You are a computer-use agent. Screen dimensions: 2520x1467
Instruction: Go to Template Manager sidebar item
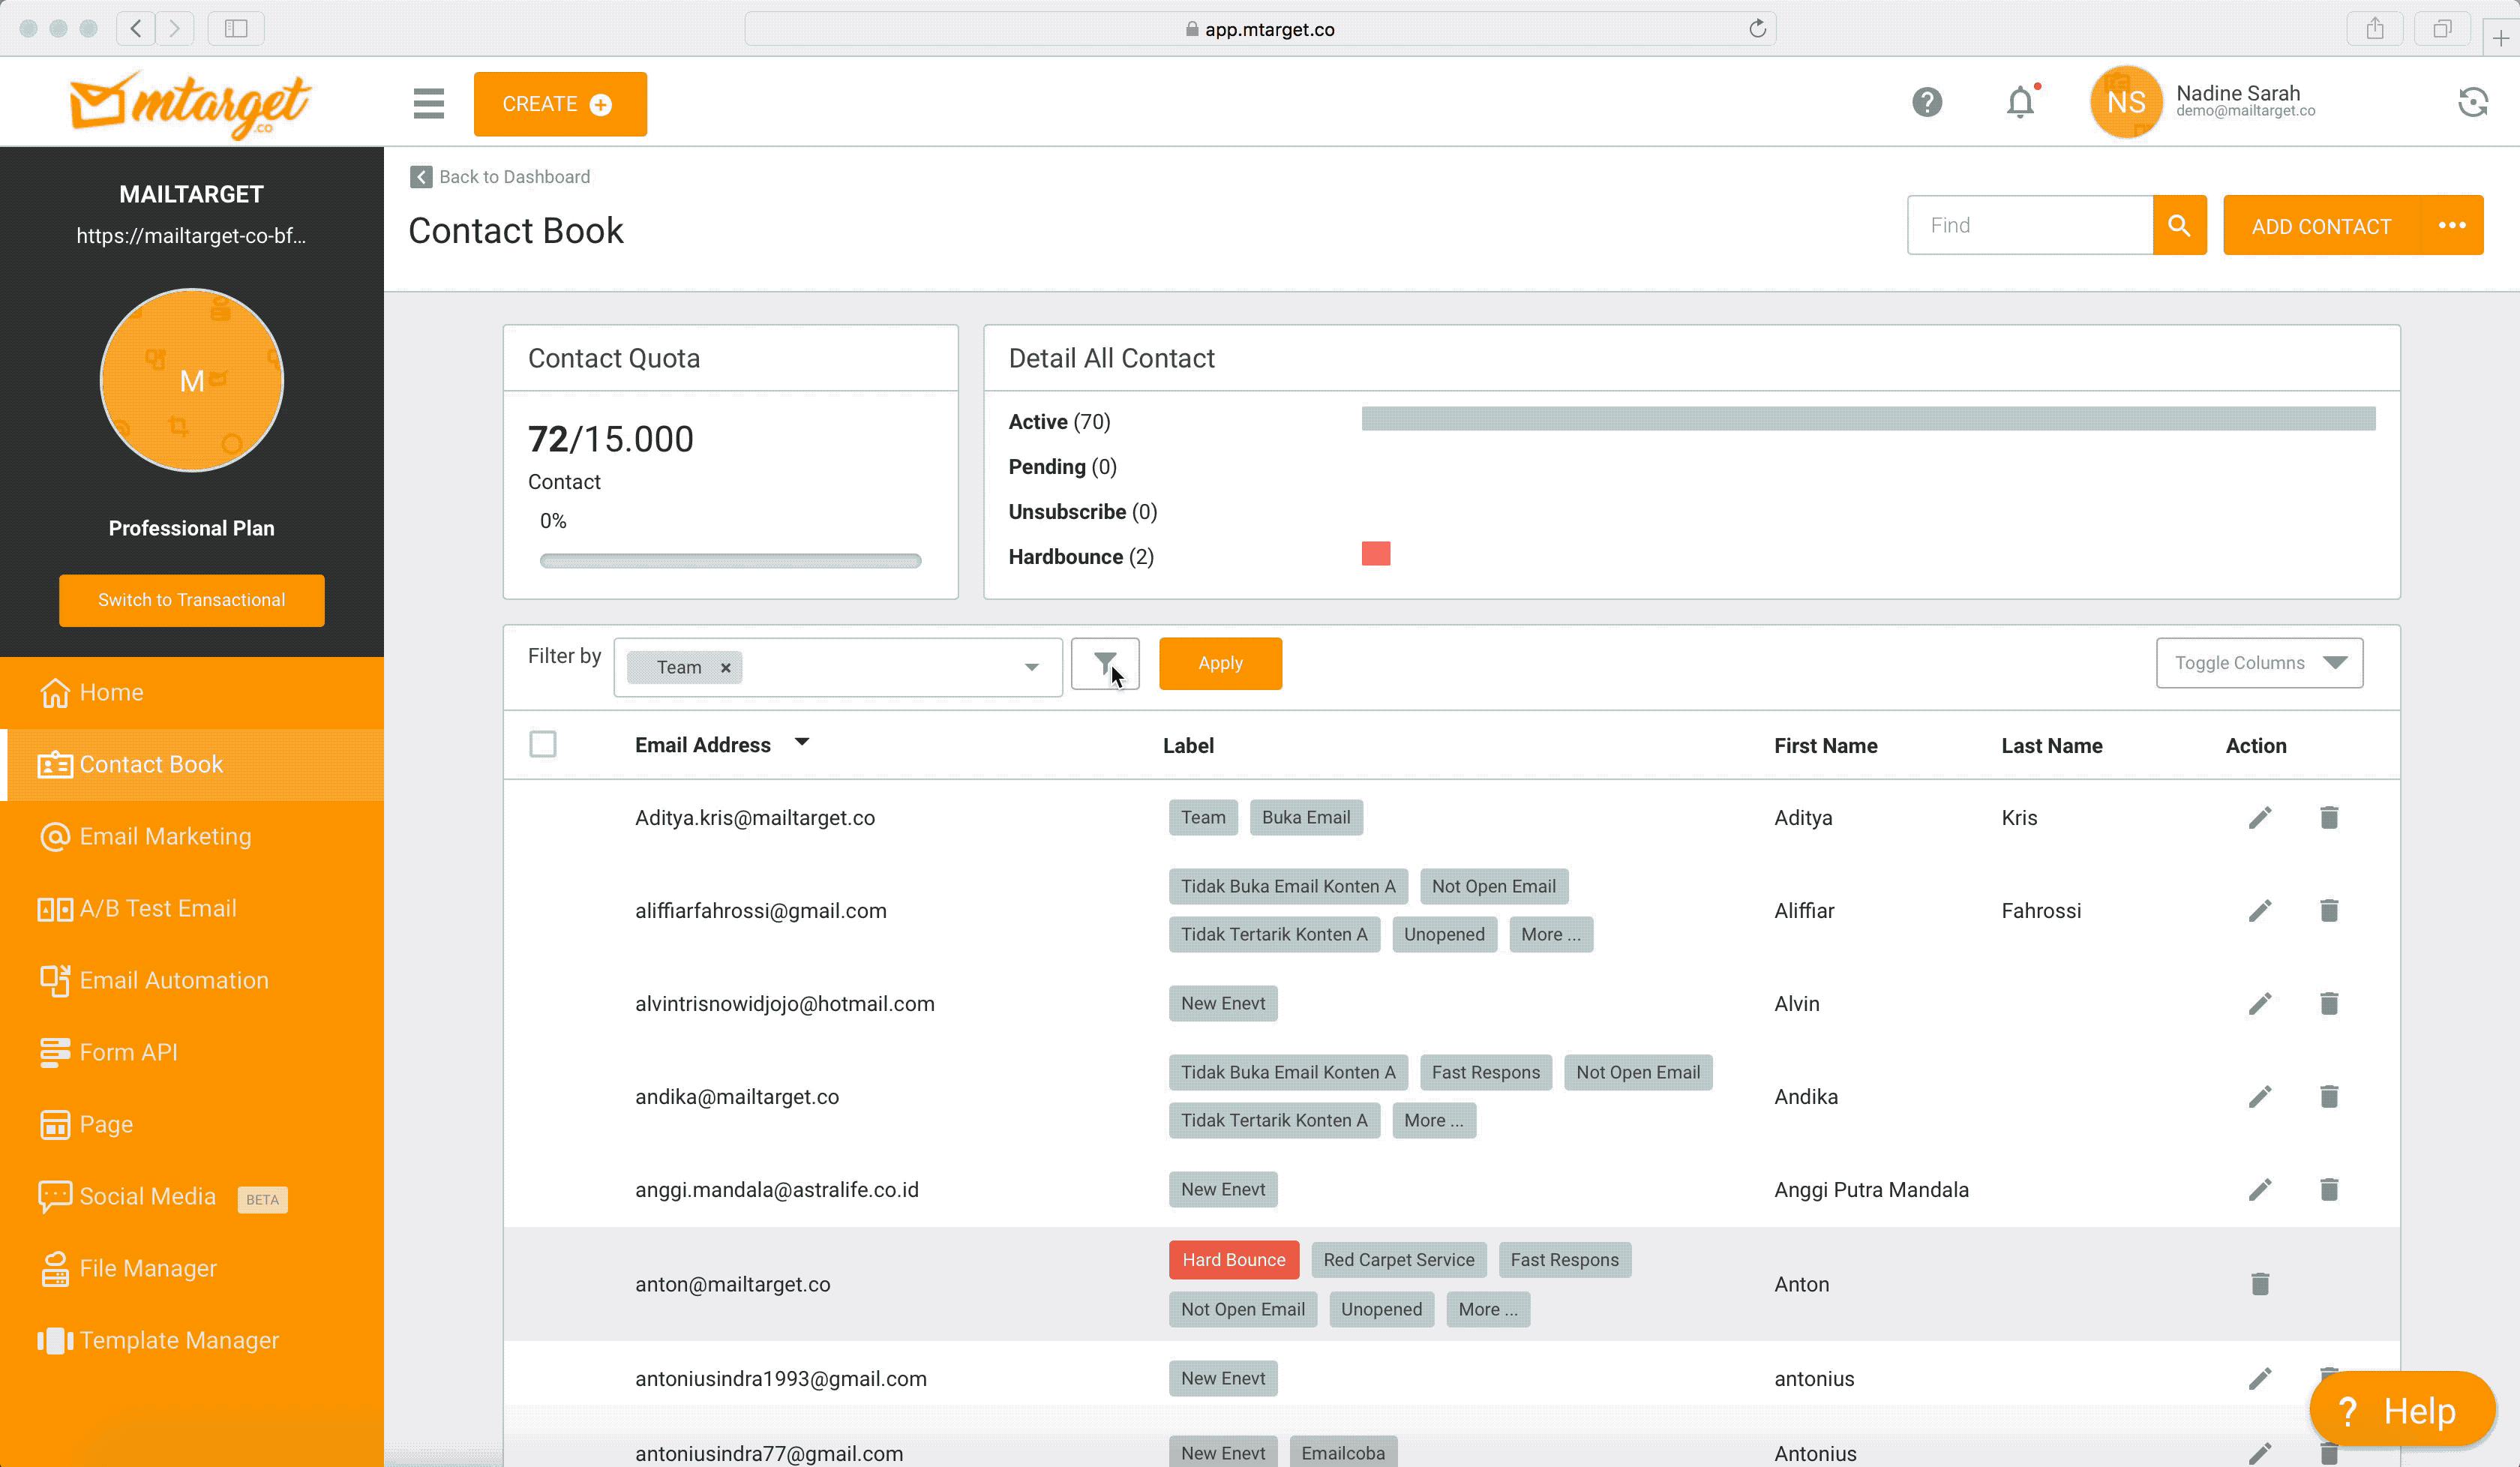[178, 1340]
